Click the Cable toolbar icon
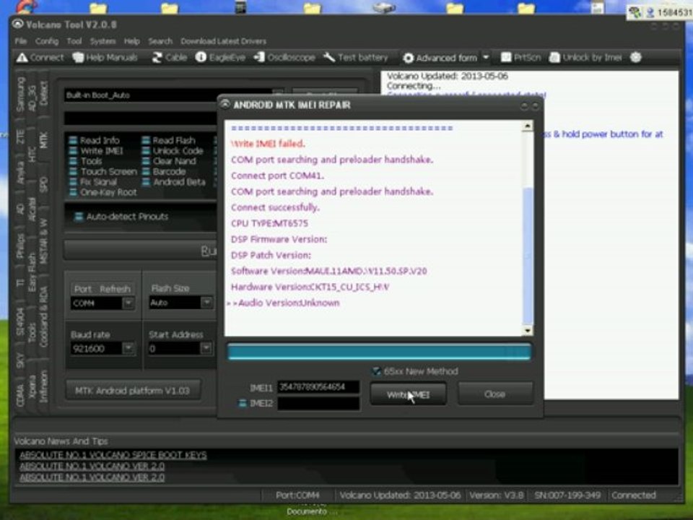This screenshot has height=520, width=693. (x=169, y=58)
